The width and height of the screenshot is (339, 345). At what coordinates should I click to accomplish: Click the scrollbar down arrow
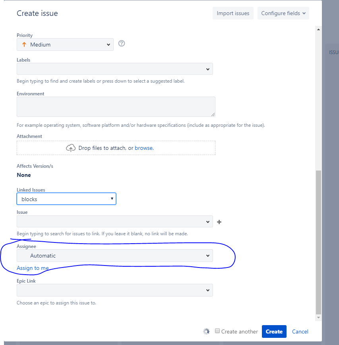point(318,318)
